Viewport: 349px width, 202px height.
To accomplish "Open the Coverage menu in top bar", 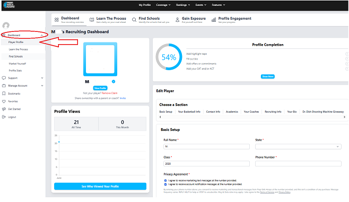I will pyautogui.click(x=163, y=5).
